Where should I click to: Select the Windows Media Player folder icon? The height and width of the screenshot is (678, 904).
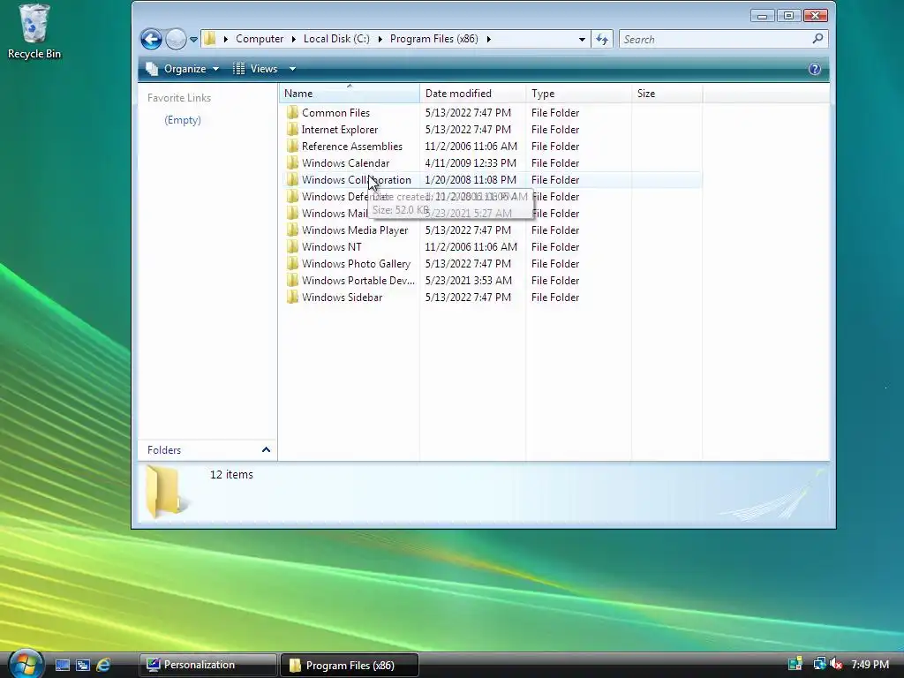tap(293, 230)
